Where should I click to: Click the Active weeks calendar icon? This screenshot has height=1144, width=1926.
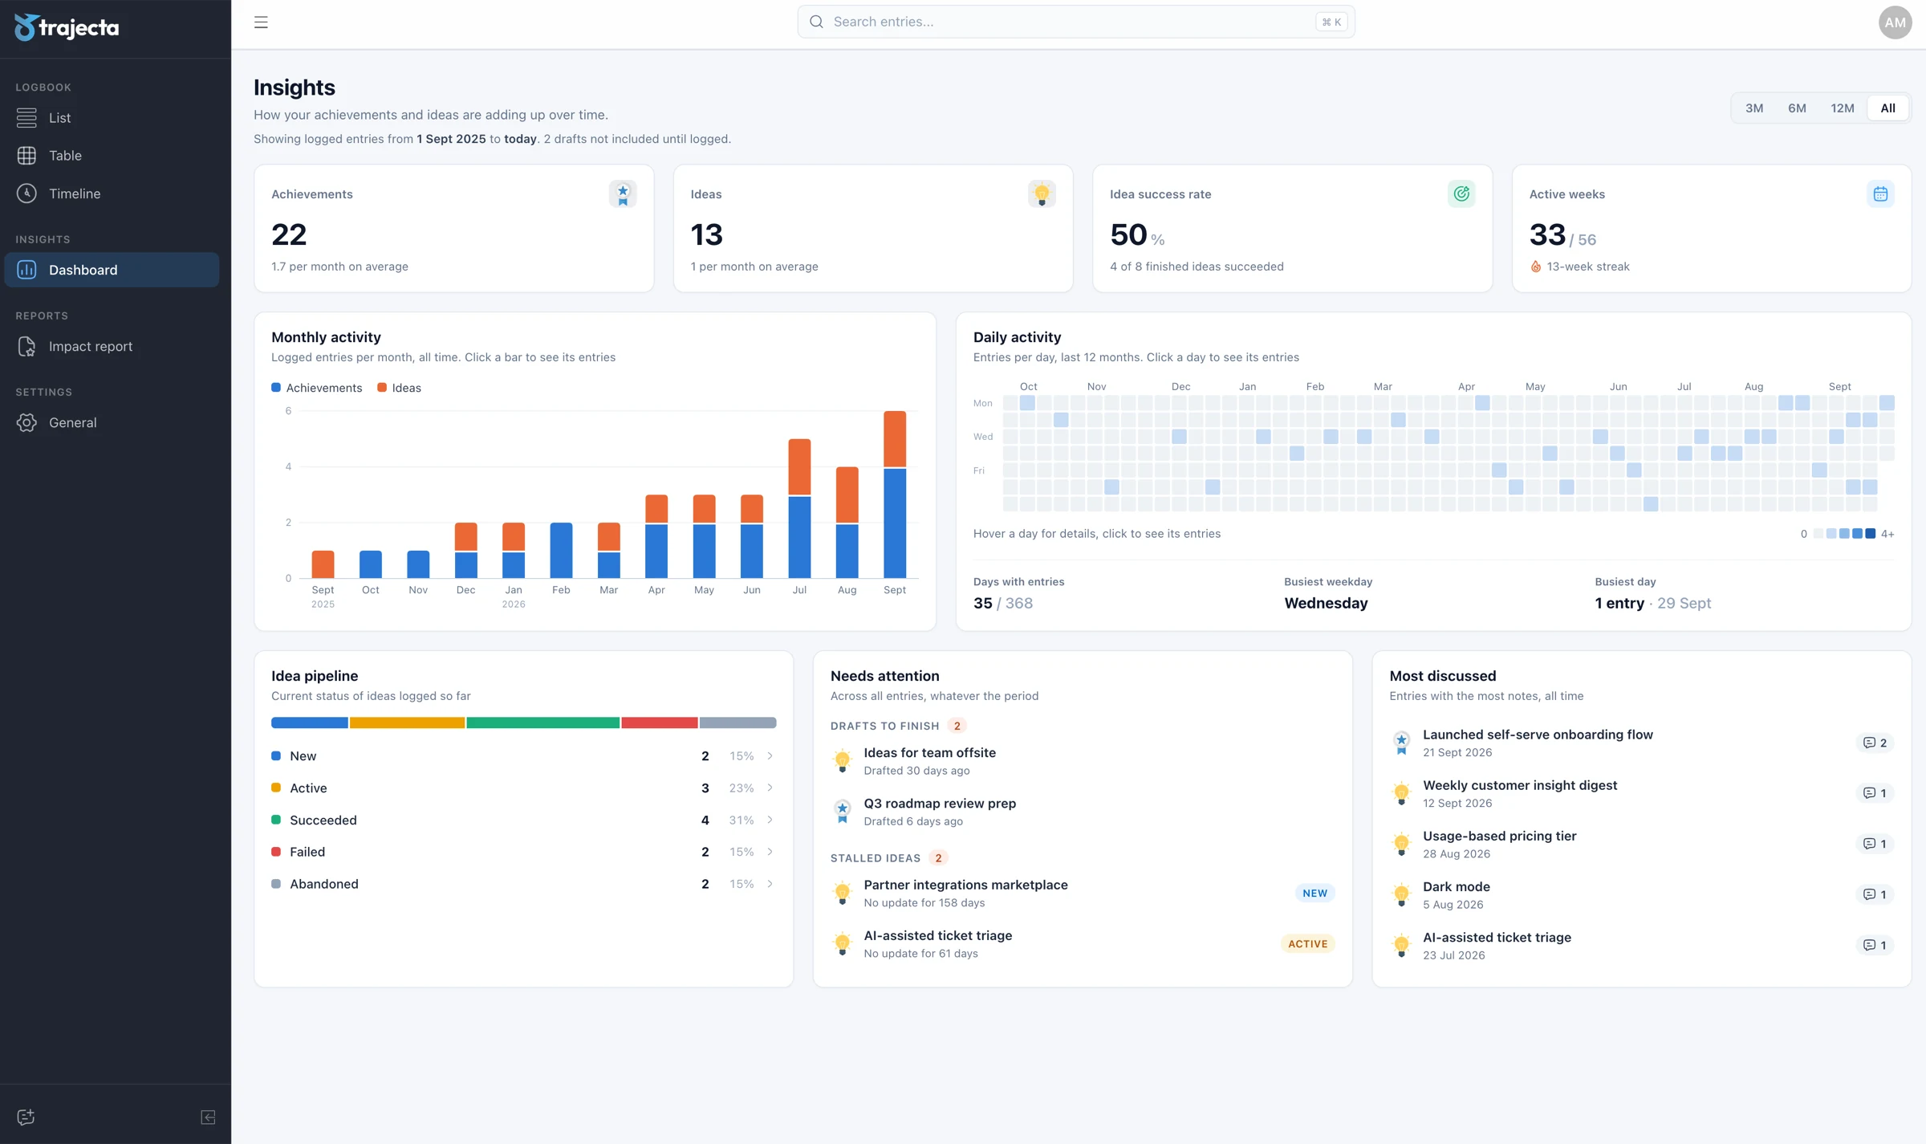point(1880,193)
